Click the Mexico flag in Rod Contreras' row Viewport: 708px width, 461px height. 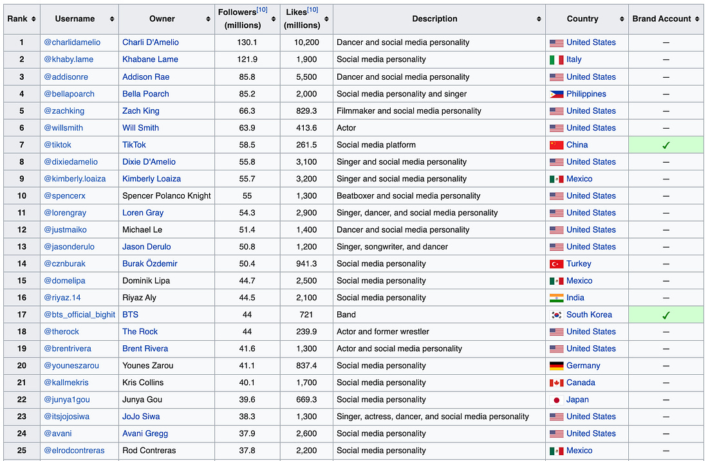(556, 451)
